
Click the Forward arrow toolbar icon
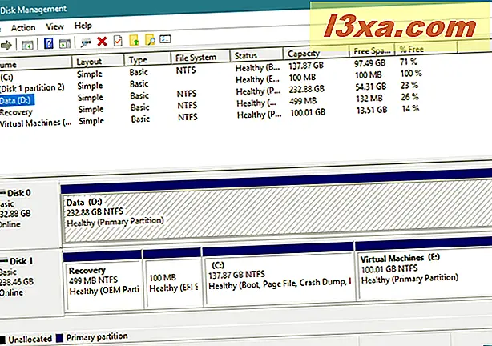6,46
